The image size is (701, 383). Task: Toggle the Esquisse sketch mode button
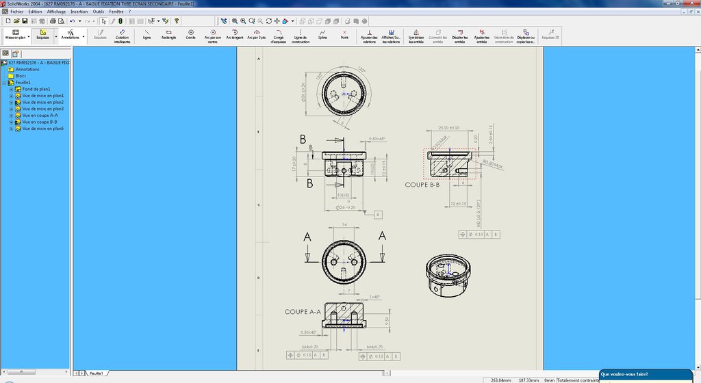42,34
